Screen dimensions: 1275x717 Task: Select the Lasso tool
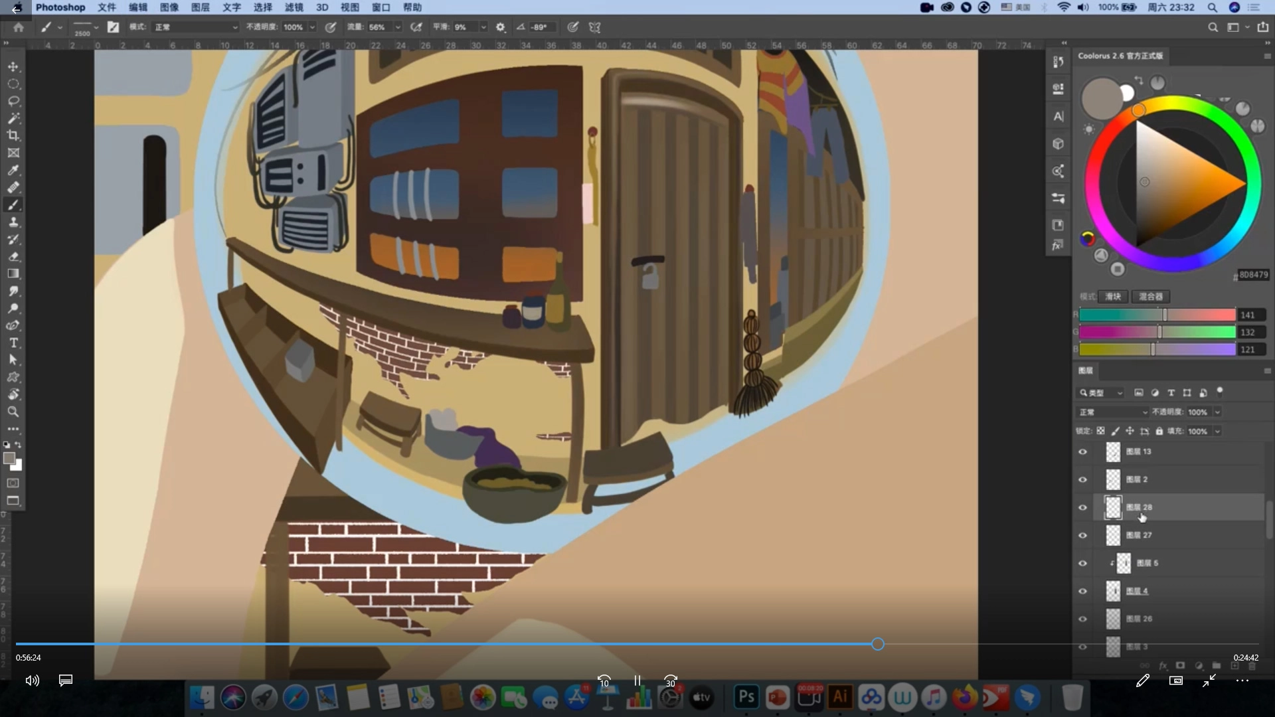coord(13,102)
